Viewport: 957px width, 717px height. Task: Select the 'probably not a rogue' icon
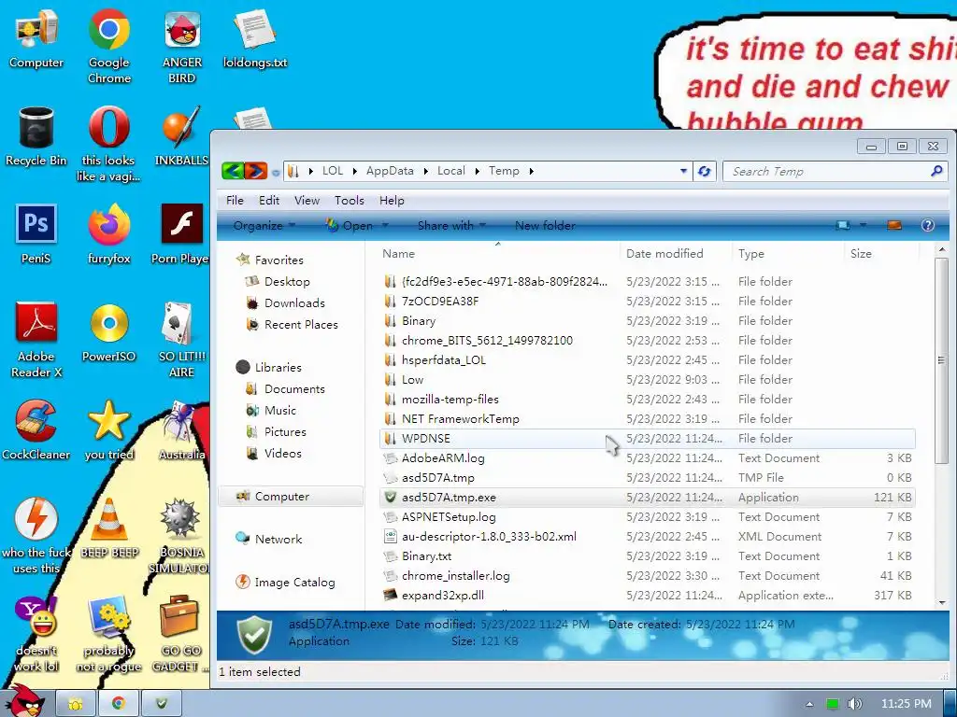pyautogui.click(x=108, y=634)
